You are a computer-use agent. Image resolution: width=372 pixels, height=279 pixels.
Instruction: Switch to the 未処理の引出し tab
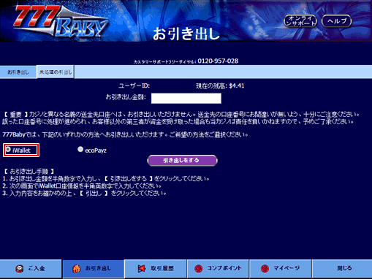56,72
